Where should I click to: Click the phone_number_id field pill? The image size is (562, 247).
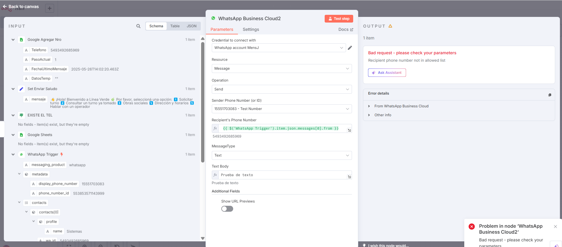[x=50, y=193]
